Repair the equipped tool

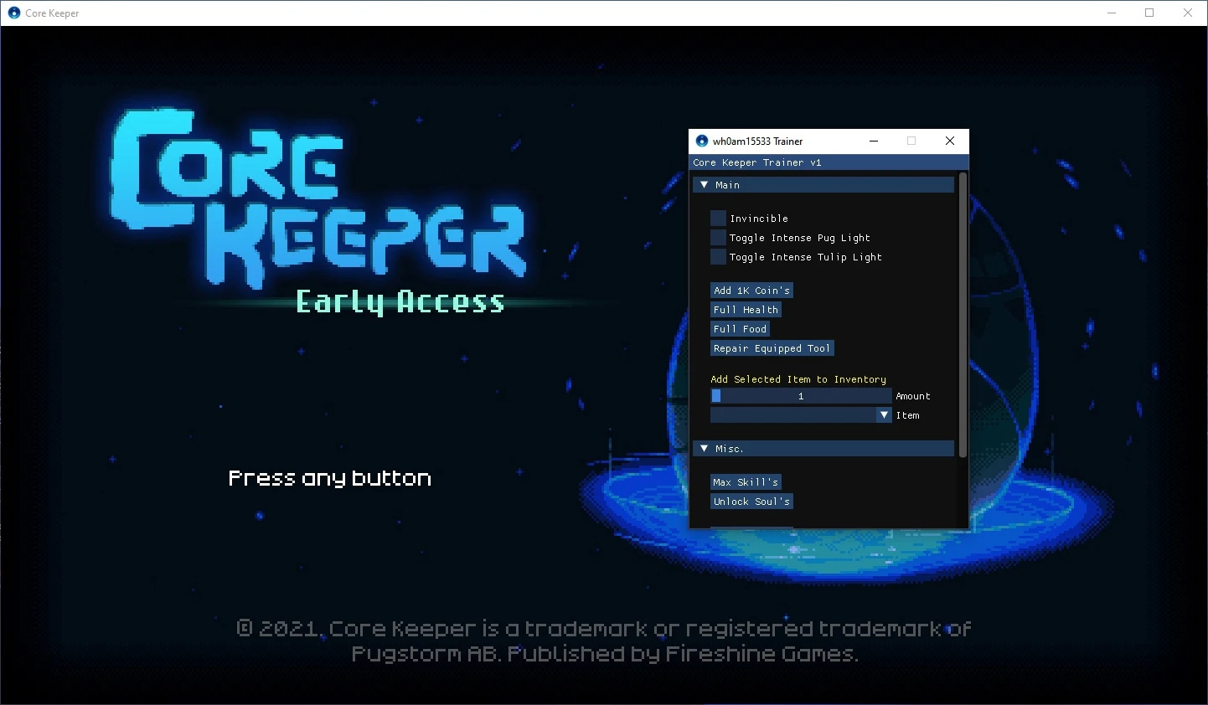coord(772,347)
